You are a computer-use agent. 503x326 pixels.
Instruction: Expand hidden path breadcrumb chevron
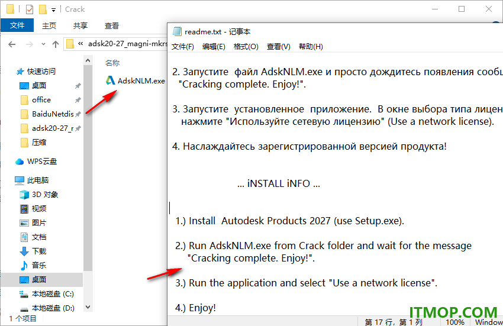coord(80,44)
